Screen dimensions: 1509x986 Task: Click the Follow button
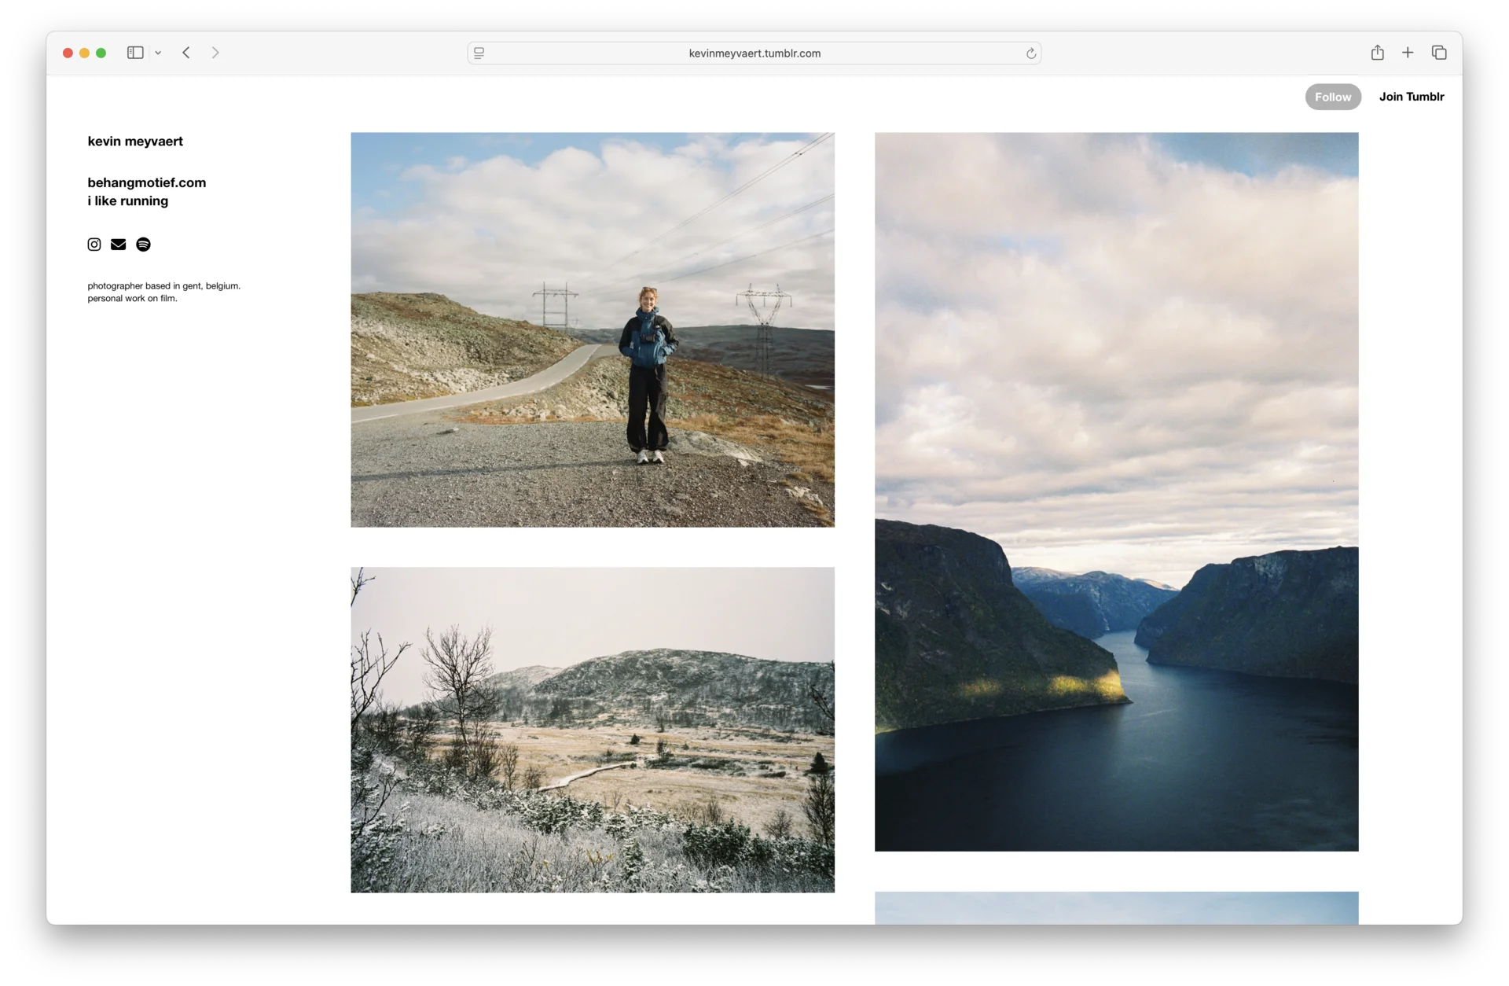click(1332, 97)
